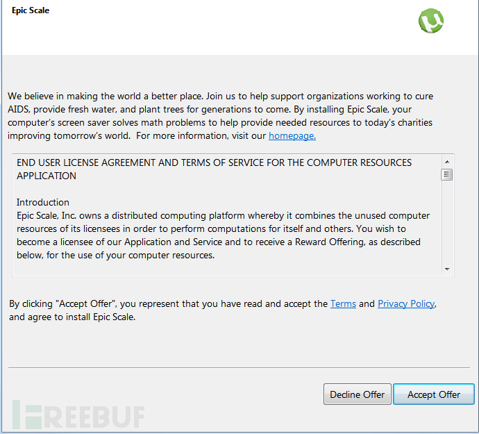Click the 'Epic Scale, Inc. owns' license paragraph

click(222, 235)
